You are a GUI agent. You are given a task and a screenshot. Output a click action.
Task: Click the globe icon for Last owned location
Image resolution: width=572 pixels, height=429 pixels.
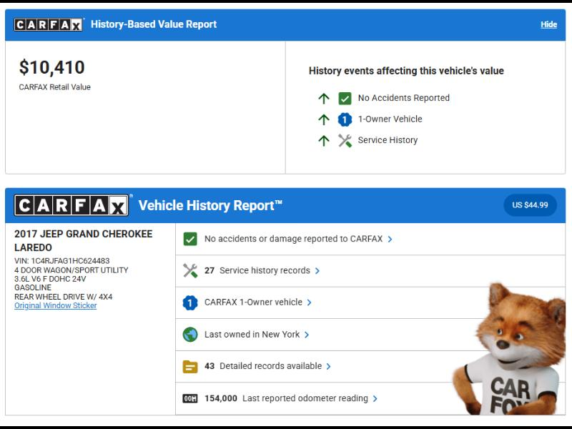tap(190, 335)
